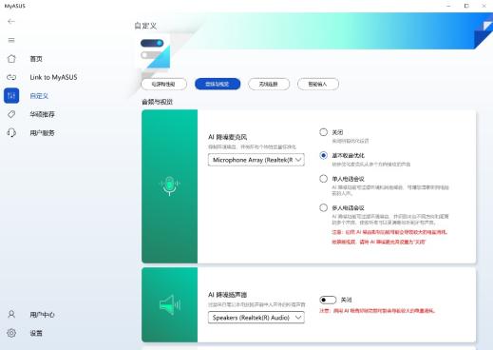
Task: Click the back arrow icon
Action: [11, 21]
